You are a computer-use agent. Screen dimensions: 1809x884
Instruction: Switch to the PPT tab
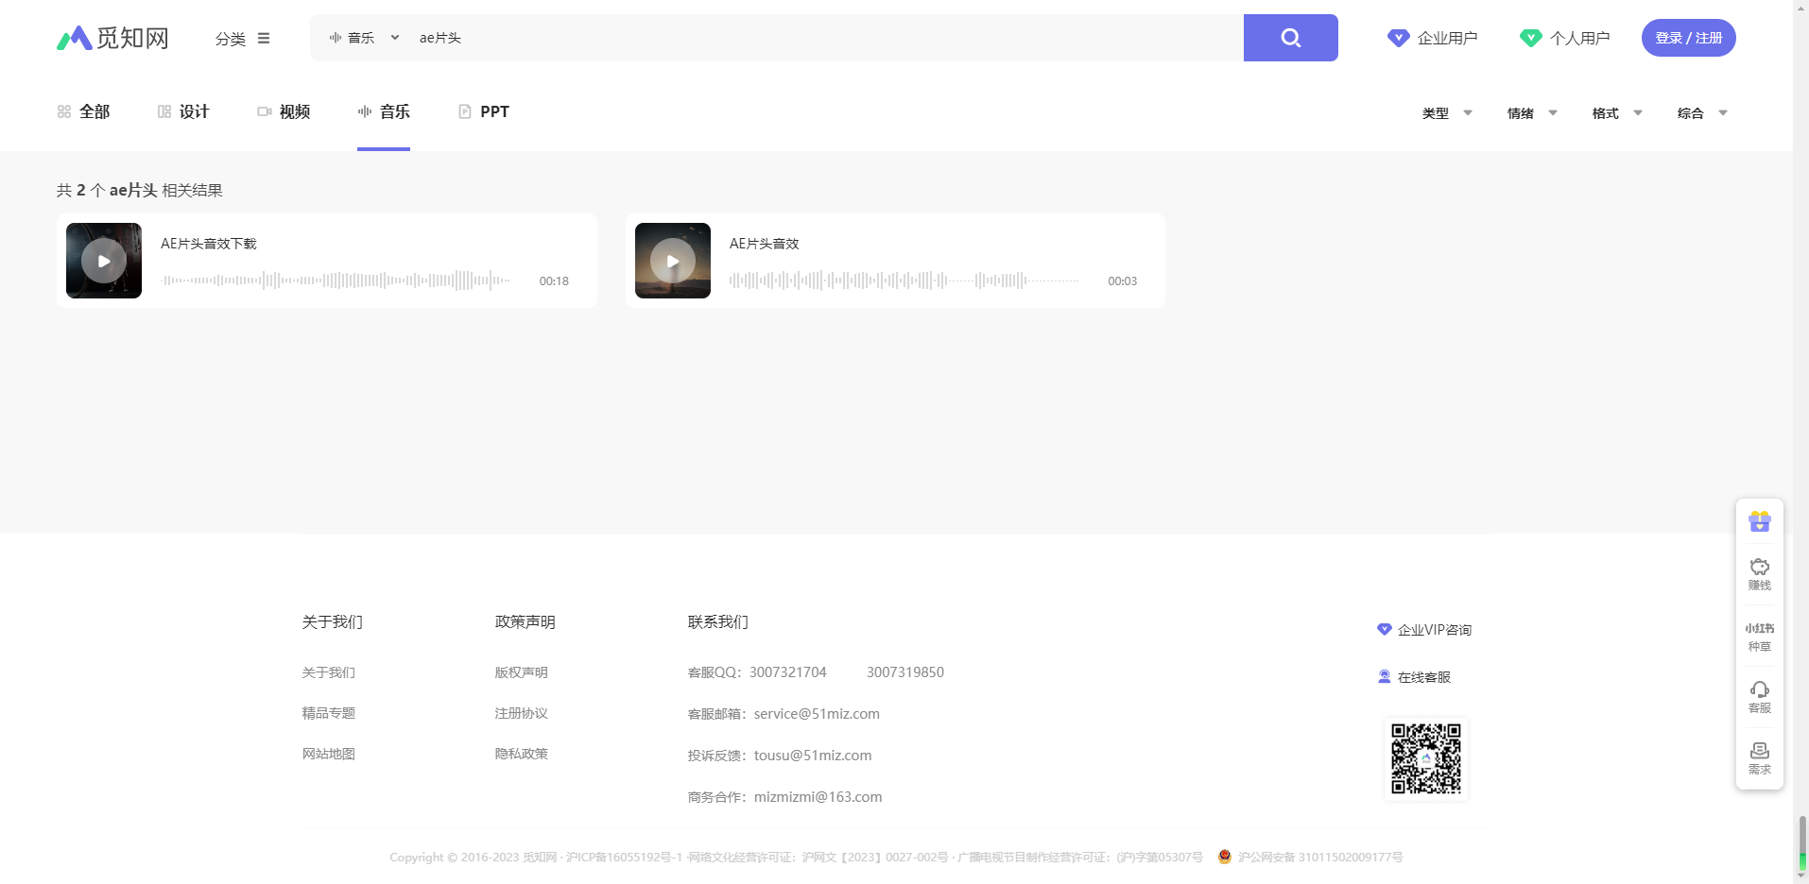(x=483, y=110)
